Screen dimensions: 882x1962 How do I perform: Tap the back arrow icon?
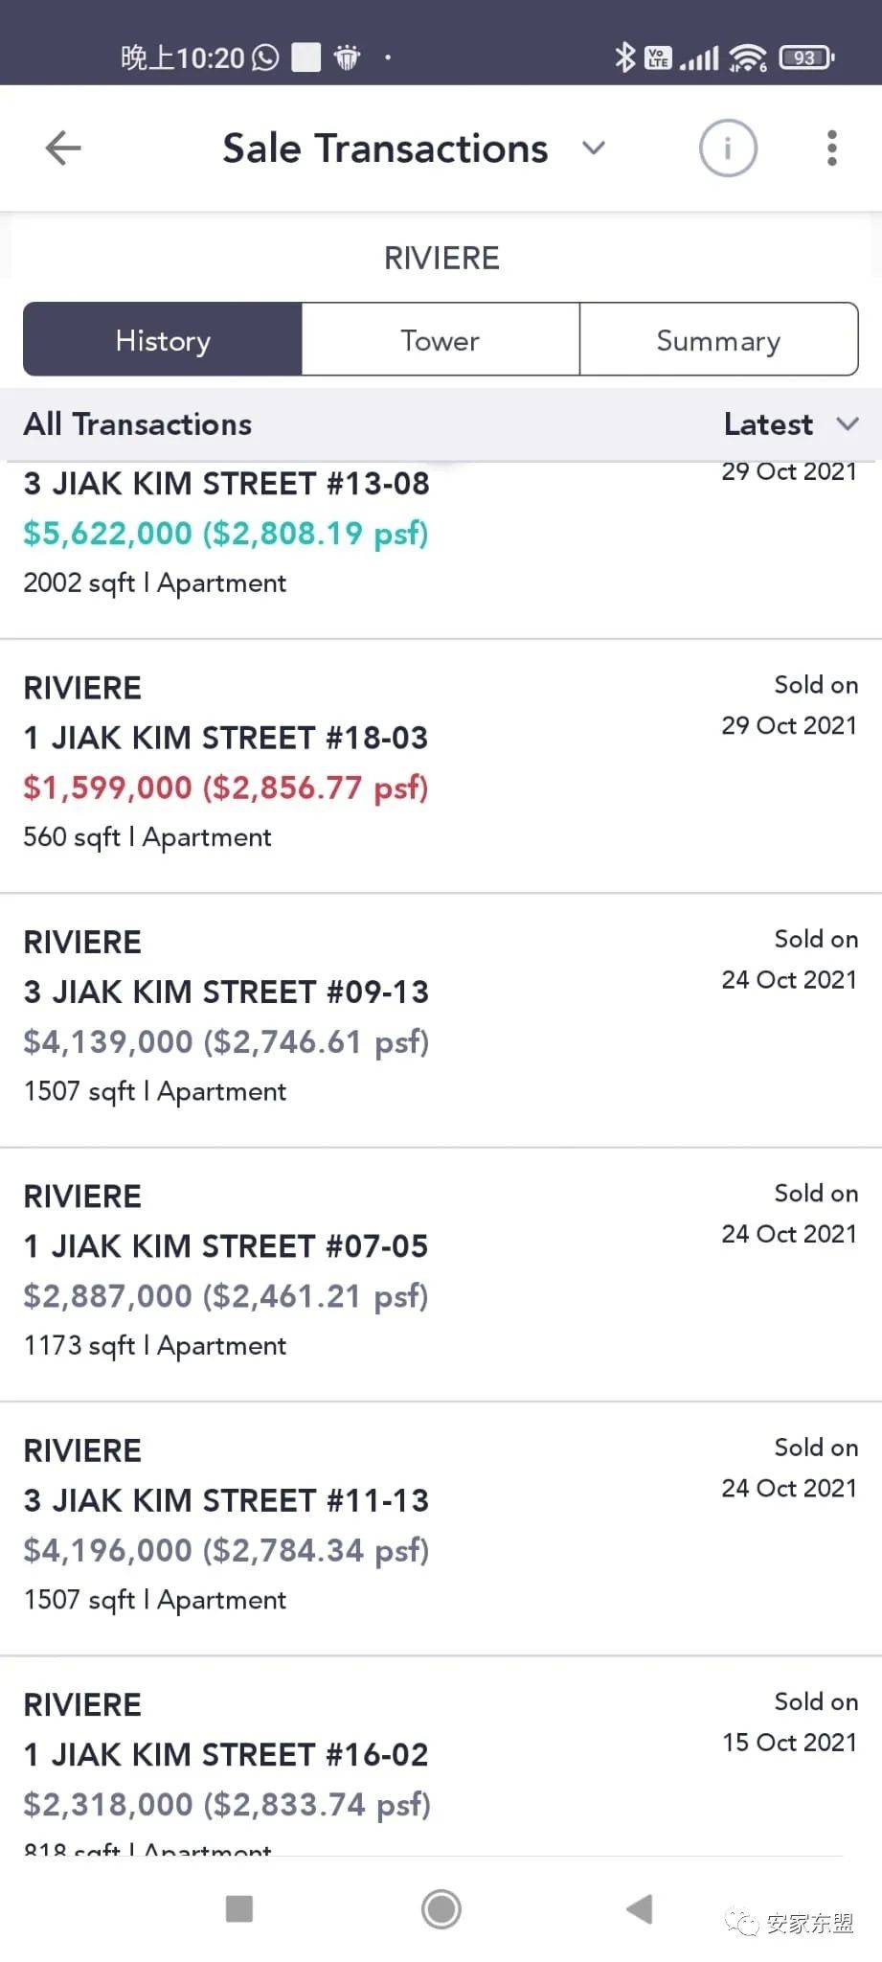pyautogui.click(x=63, y=148)
